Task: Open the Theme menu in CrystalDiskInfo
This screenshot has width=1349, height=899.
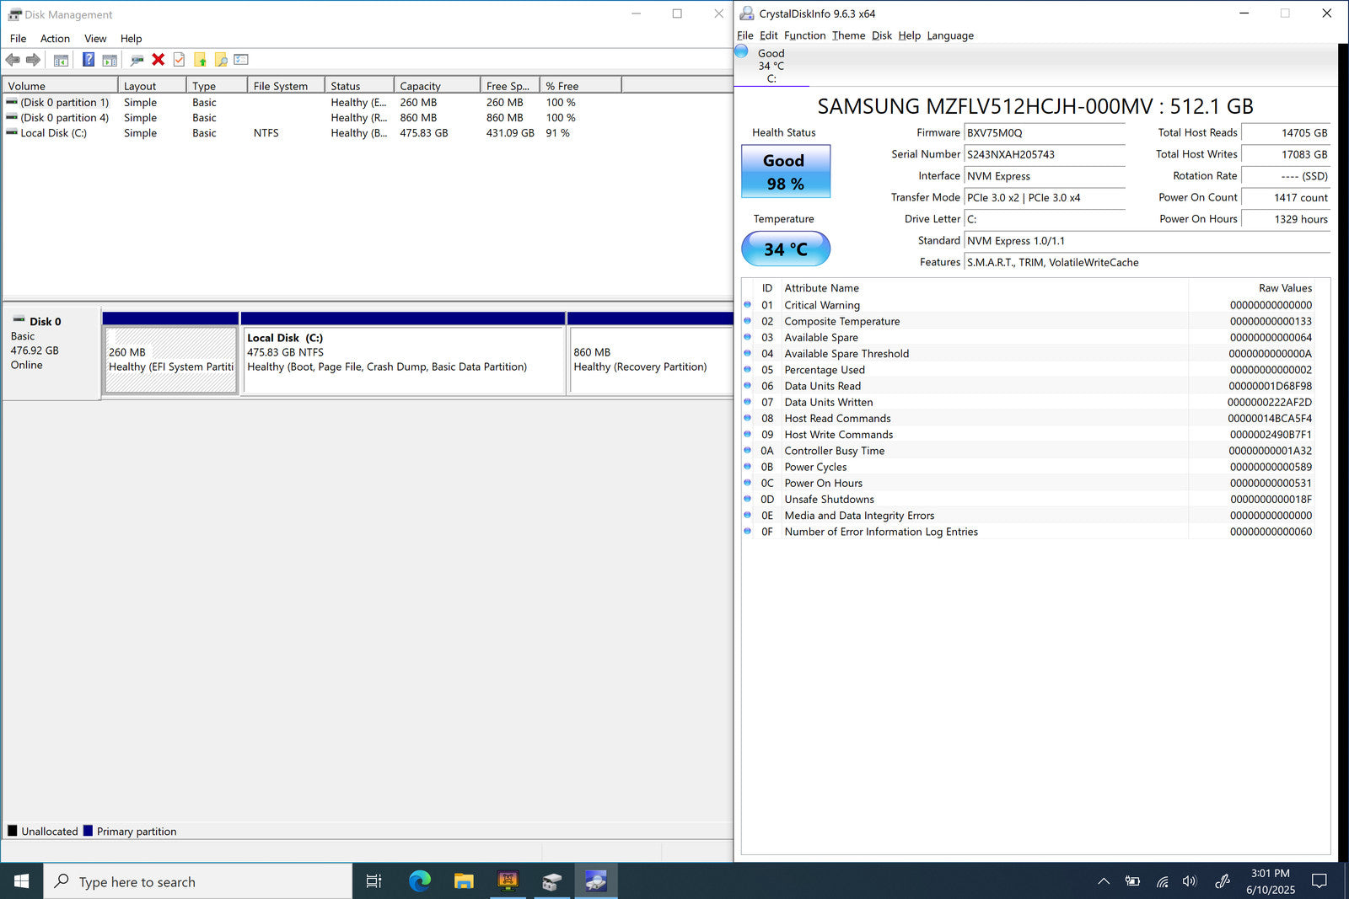Action: coord(848,35)
